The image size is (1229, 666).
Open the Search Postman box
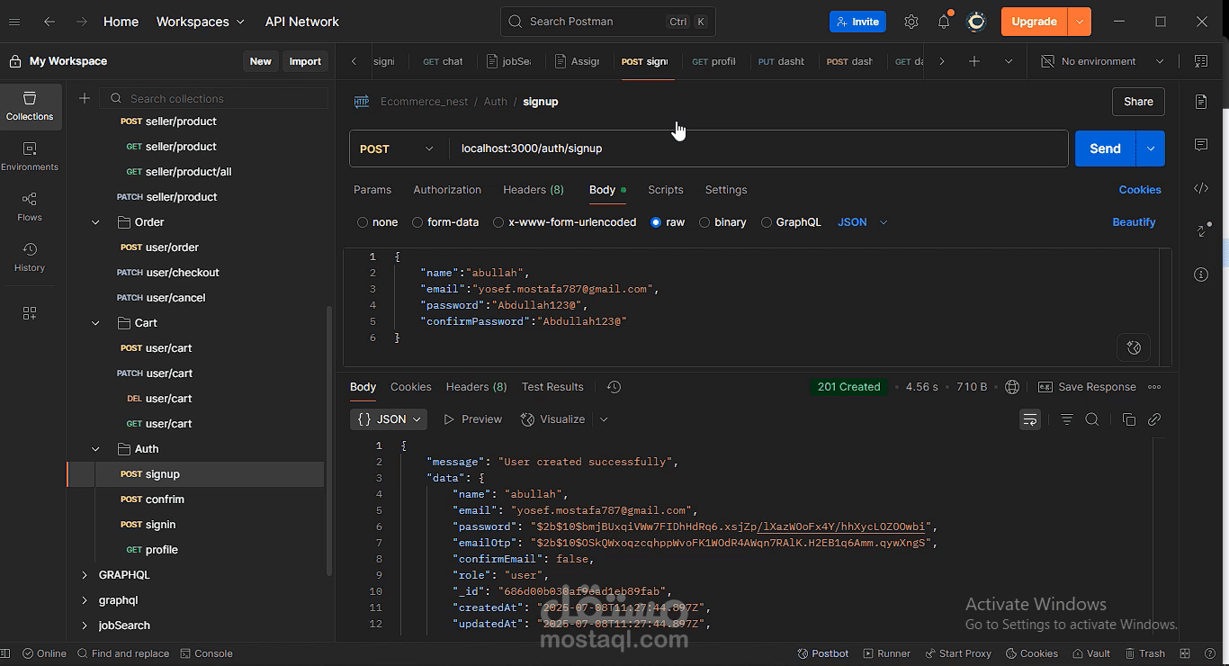click(607, 22)
